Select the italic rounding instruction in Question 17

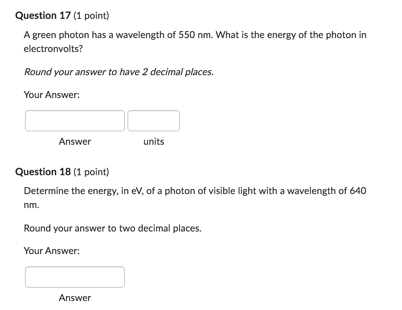point(118,72)
